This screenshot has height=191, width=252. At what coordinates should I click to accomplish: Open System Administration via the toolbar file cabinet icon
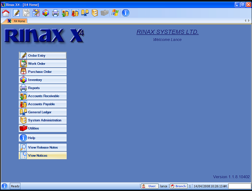click(95, 13)
